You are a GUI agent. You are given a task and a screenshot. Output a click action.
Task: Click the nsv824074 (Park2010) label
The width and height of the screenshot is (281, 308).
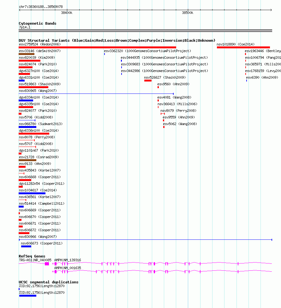pos(38,64)
